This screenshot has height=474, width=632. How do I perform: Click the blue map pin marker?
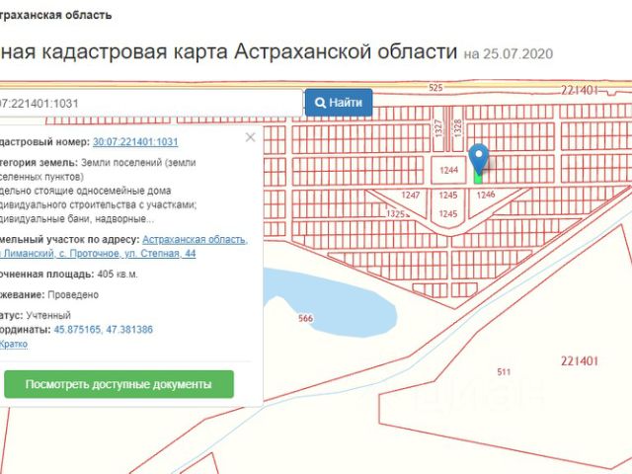click(478, 158)
